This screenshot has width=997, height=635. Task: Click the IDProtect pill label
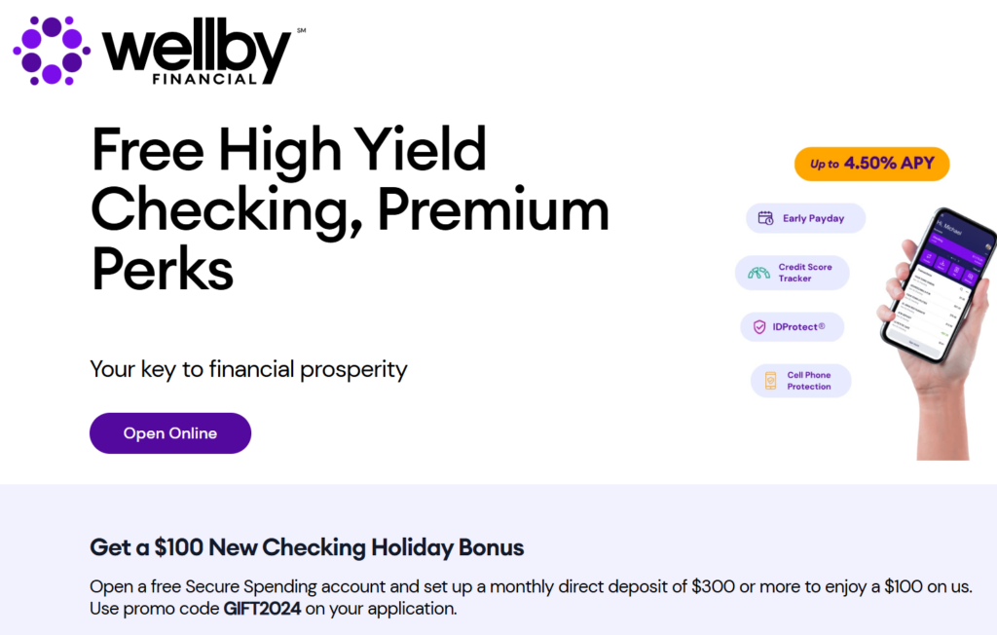click(x=798, y=327)
